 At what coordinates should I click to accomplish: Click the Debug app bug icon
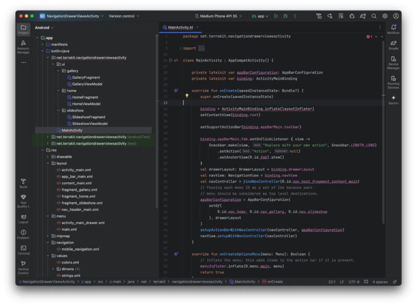coord(285,16)
